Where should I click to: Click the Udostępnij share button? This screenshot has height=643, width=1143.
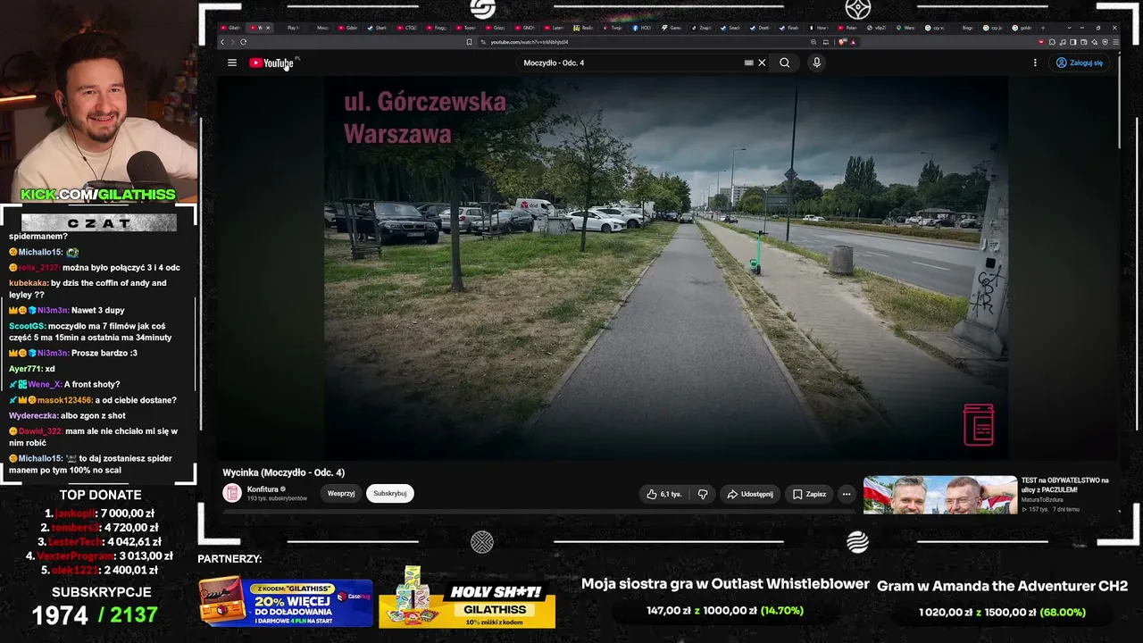pos(750,494)
